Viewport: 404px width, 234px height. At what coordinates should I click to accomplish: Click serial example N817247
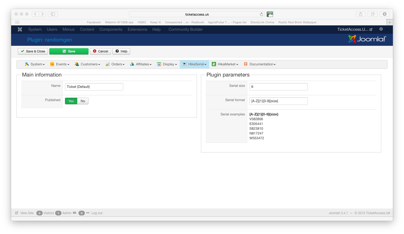[256, 133]
